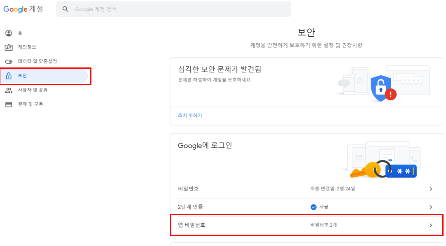Click the Google 계정 logo
446x246 pixels.
(x=23, y=9)
